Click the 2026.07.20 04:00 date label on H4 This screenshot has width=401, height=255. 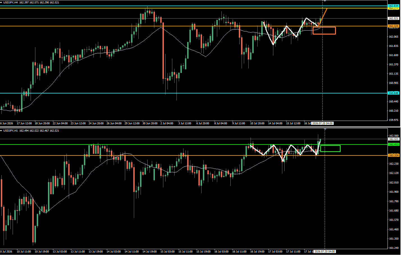322,123
